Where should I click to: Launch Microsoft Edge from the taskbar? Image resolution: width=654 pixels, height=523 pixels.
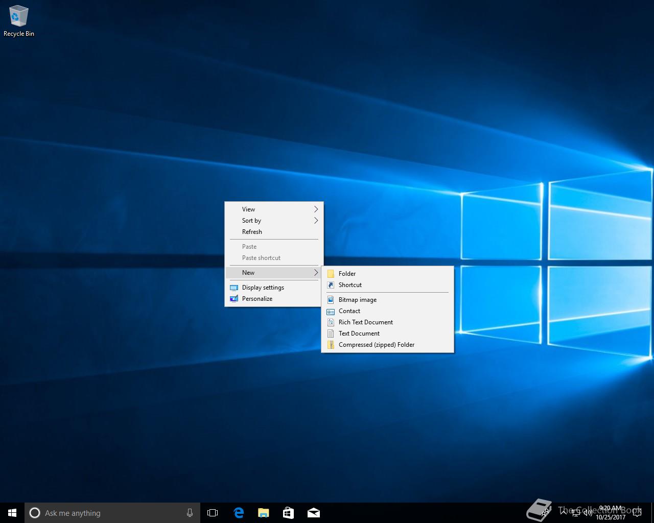pos(238,513)
